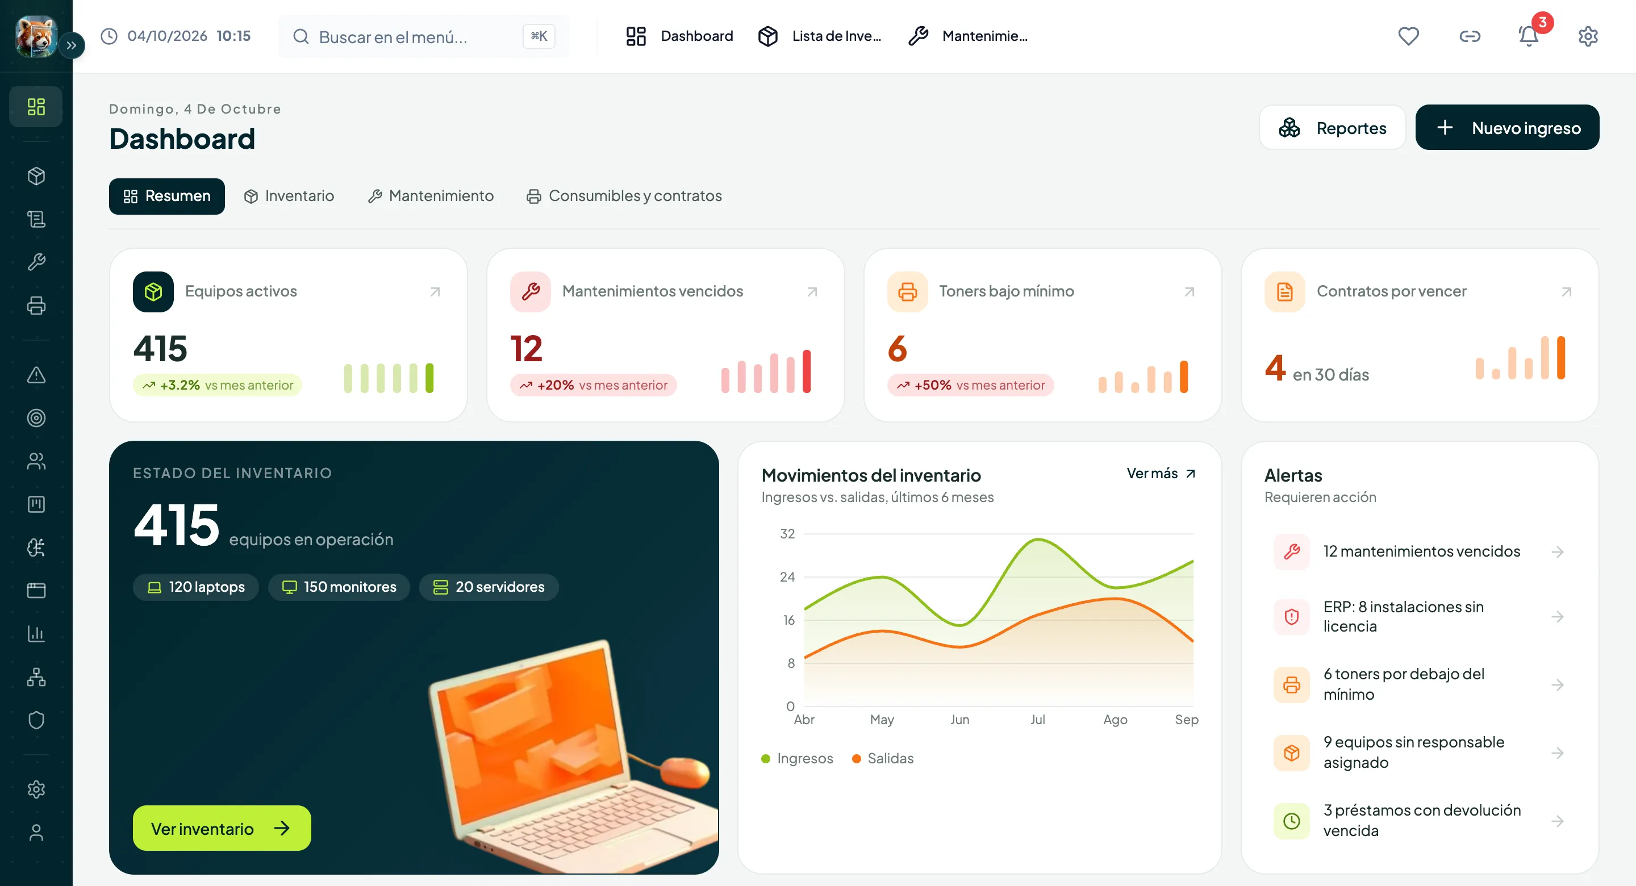Image resolution: width=1636 pixels, height=886 pixels.
Task: Open the Lista de Inve... shortcut
Action: point(820,36)
